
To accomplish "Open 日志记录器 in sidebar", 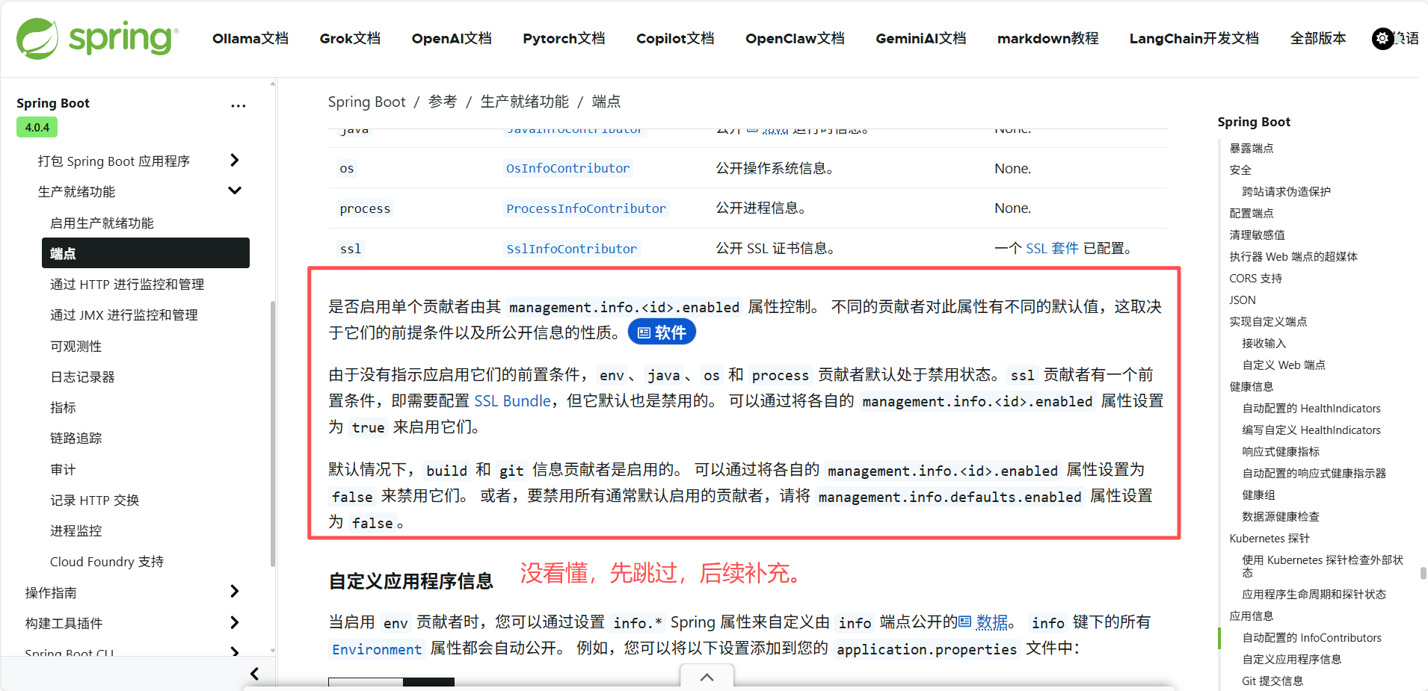I will pyautogui.click(x=82, y=377).
